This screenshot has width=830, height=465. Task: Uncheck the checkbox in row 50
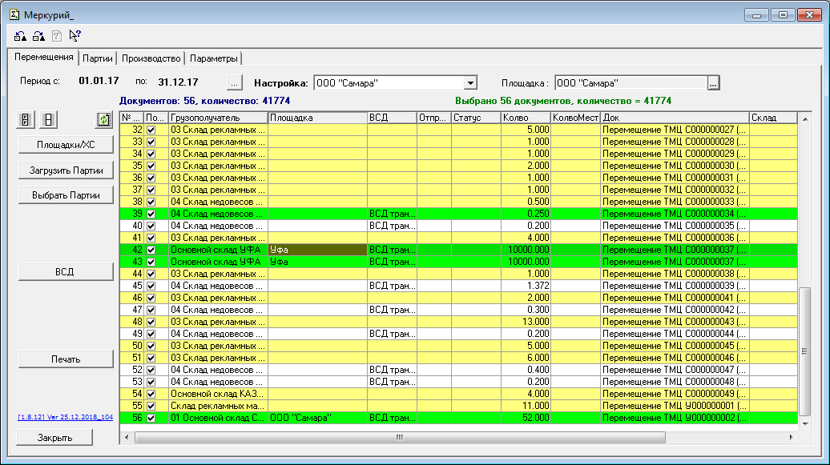tap(151, 346)
